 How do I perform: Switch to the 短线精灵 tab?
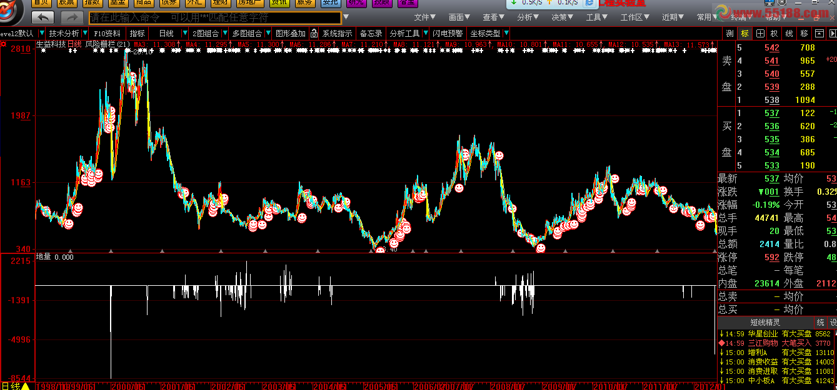click(x=765, y=322)
